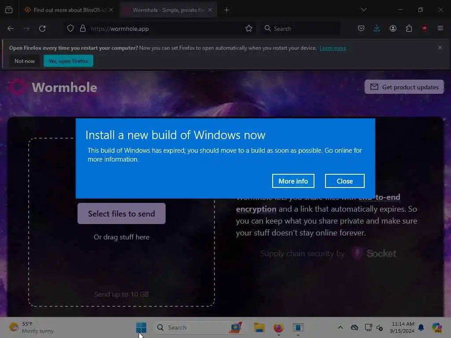Image resolution: width=451 pixels, height=338 pixels.
Task: Save page to Pocket
Action: (x=361, y=29)
